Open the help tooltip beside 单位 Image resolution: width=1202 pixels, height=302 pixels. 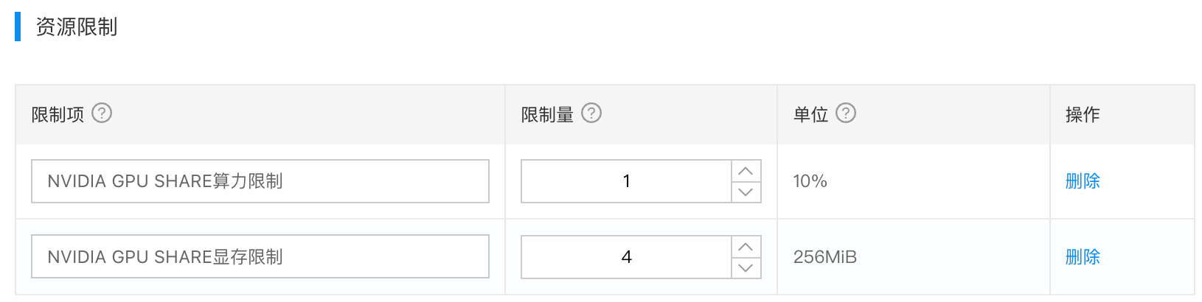tap(846, 113)
